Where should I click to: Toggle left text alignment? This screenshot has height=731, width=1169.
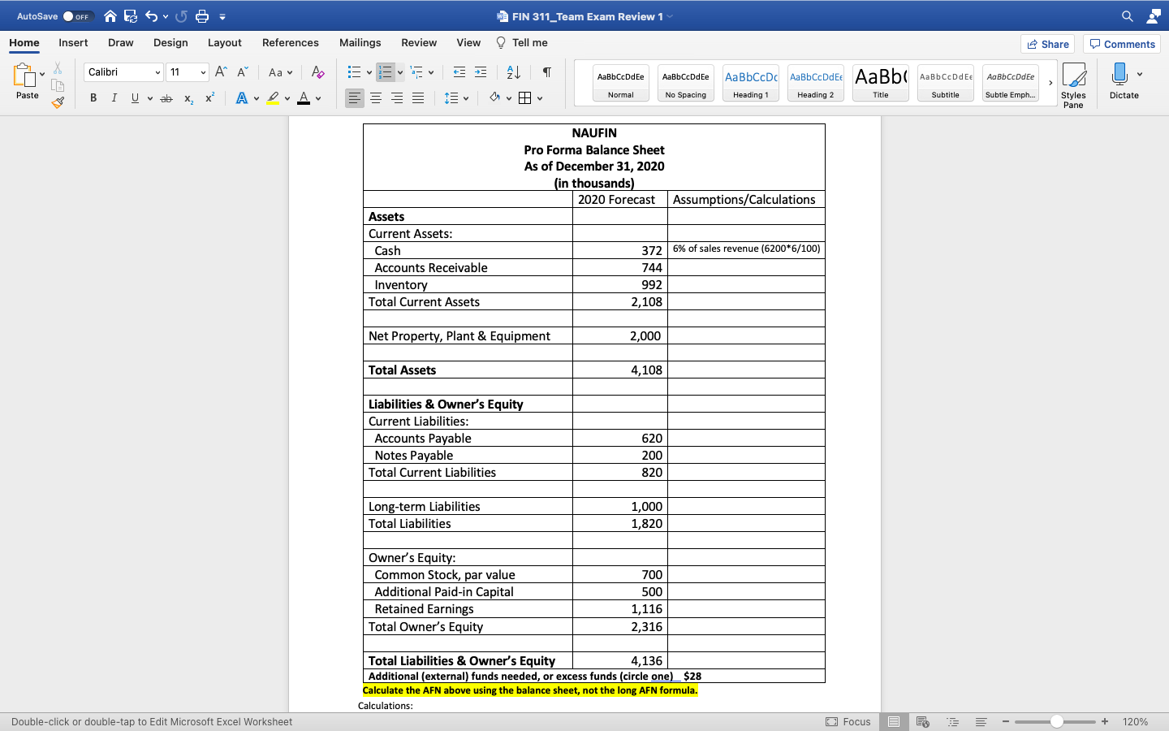point(355,98)
